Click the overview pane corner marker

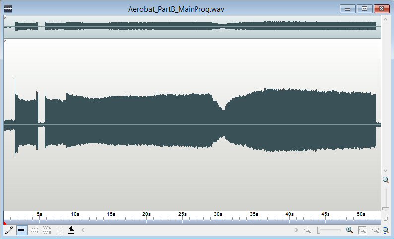(5, 17)
